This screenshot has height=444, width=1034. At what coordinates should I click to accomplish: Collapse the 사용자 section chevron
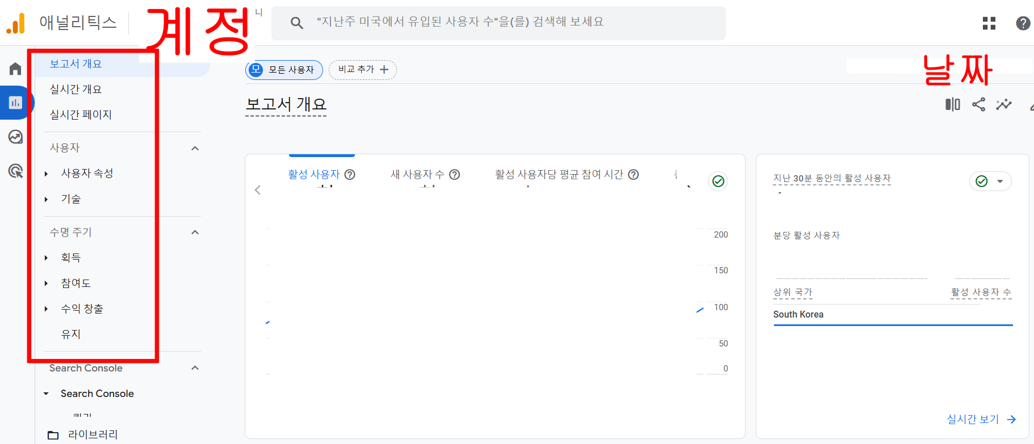[195, 148]
